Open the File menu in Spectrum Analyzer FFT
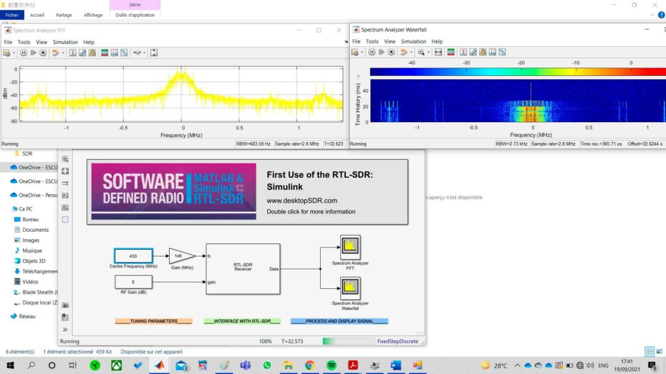The image size is (666, 374). click(8, 42)
